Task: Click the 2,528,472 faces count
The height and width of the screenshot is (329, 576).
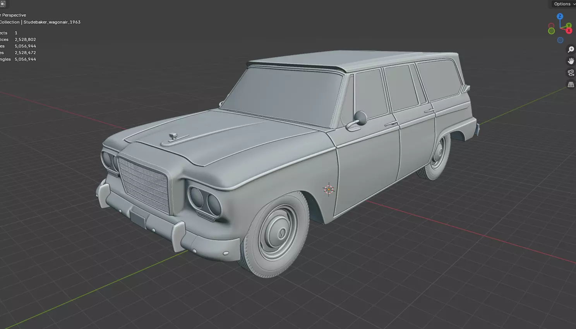Action: coord(25,53)
